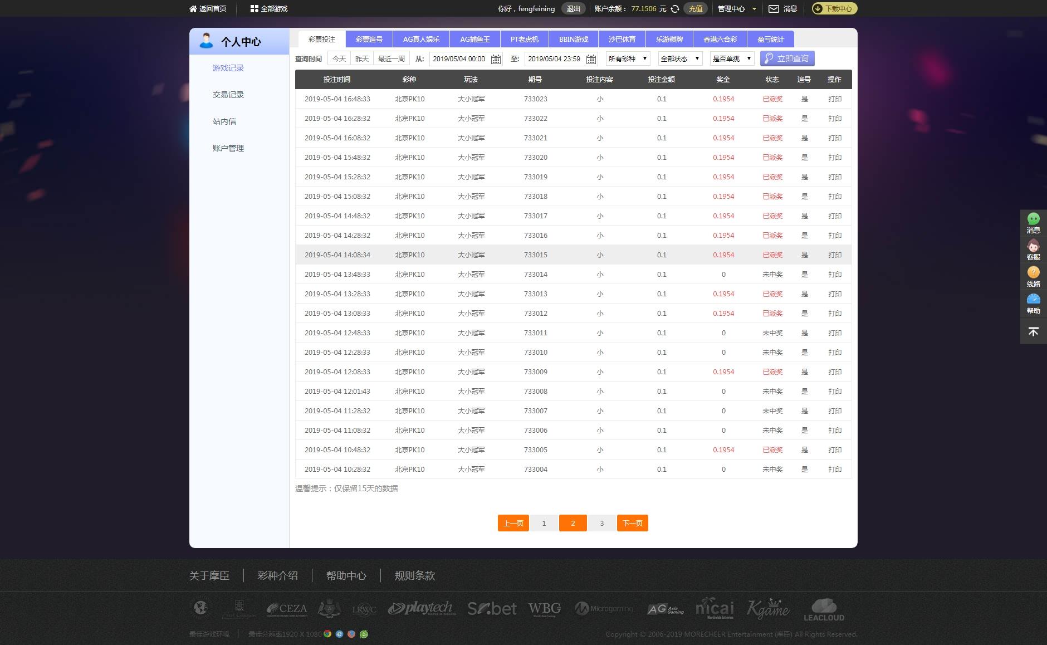Select the 最近一周 time filter

point(391,58)
